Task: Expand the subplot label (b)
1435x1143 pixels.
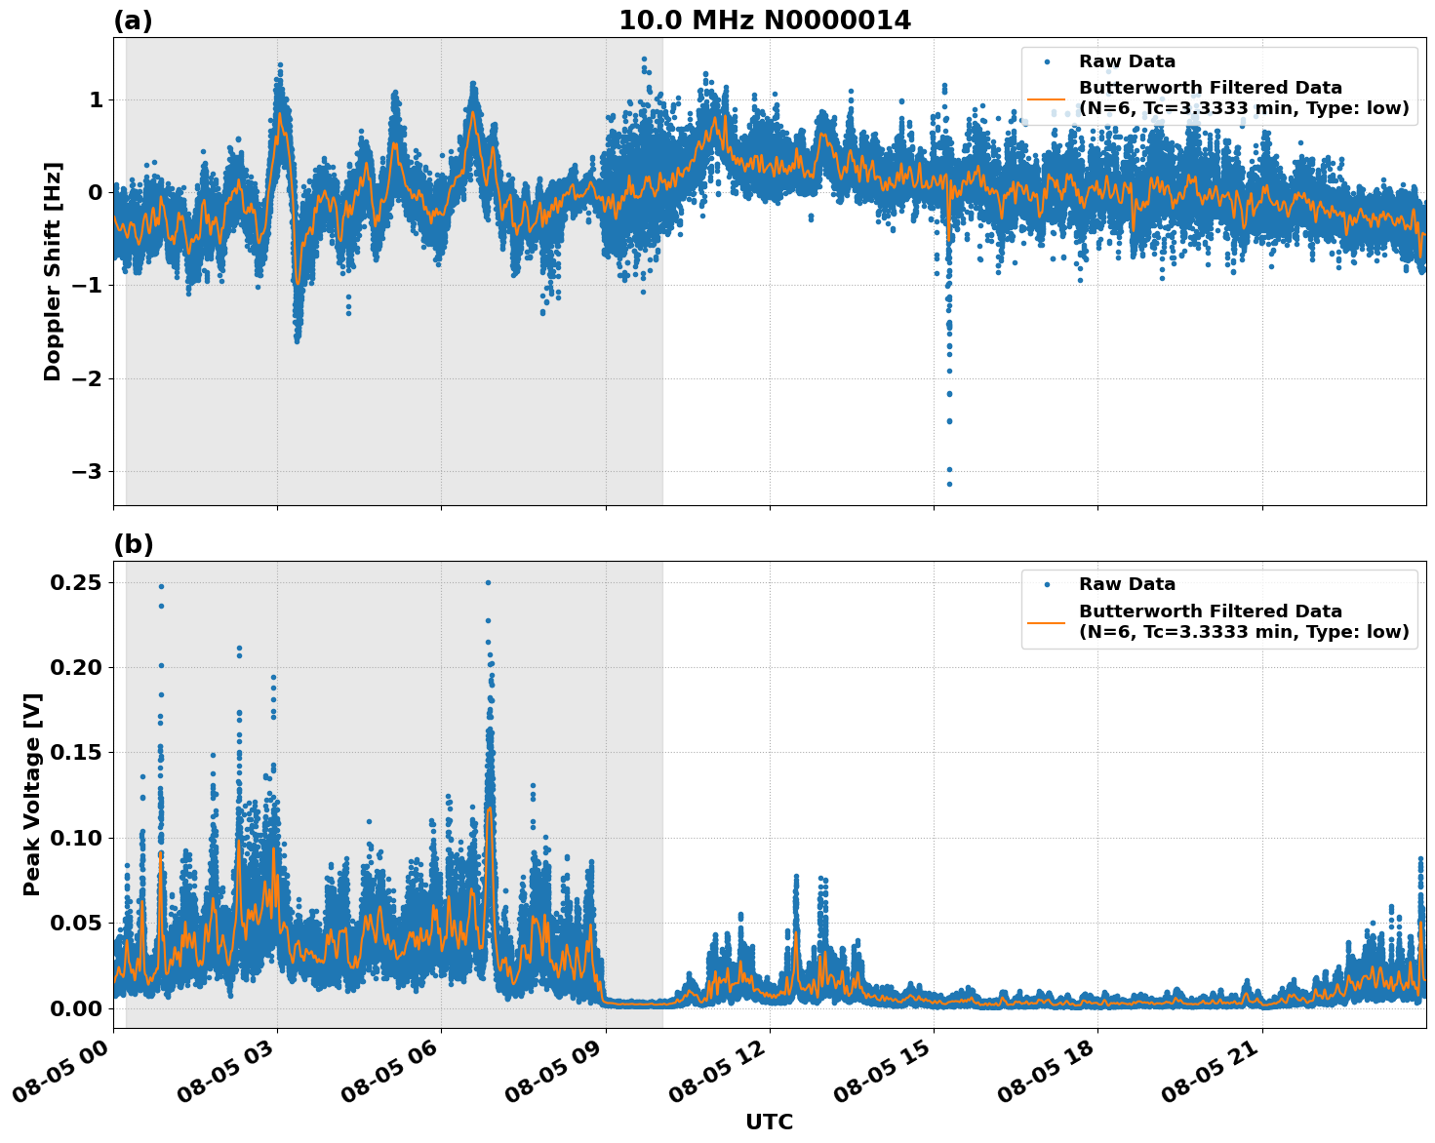Action: pyautogui.click(x=136, y=542)
